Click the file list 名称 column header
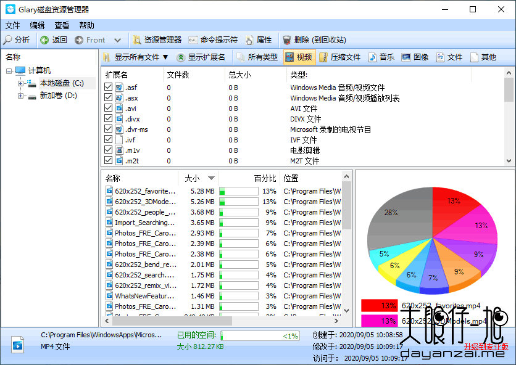The image size is (516, 365). coord(140,178)
